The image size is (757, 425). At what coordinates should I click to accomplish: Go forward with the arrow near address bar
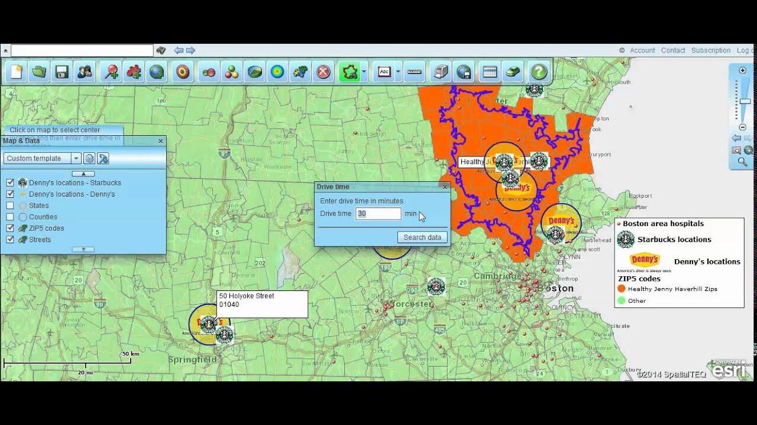point(190,51)
